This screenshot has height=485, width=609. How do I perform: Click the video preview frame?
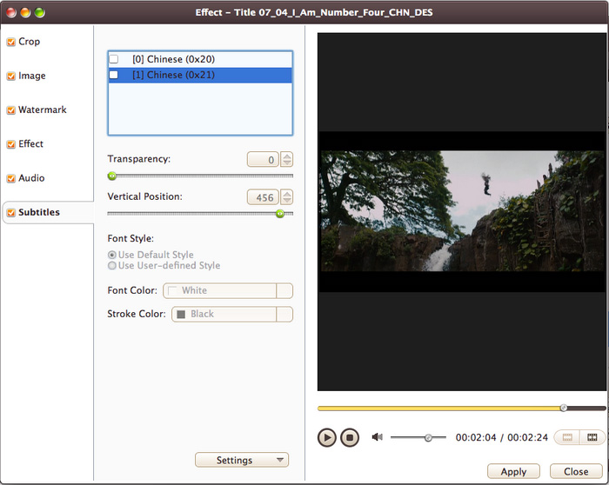(x=461, y=211)
